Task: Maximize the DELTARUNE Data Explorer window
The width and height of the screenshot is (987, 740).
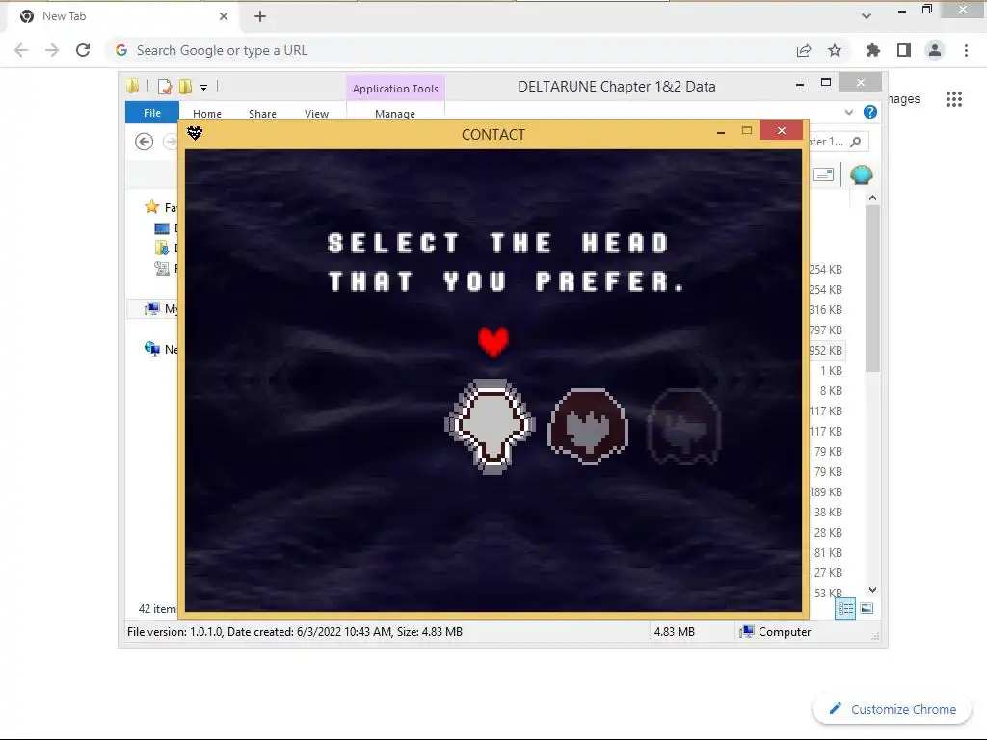Action: (826, 83)
